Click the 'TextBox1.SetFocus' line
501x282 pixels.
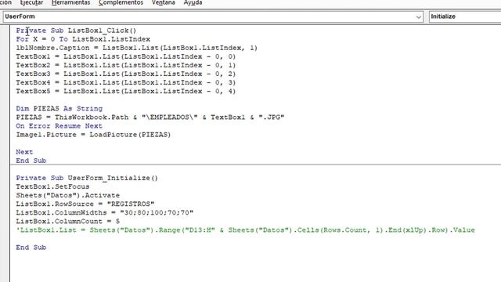pyautogui.click(x=52, y=186)
